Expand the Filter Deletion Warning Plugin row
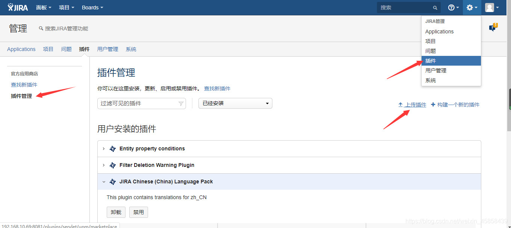The height and width of the screenshot is (228, 511). click(x=104, y=165)
